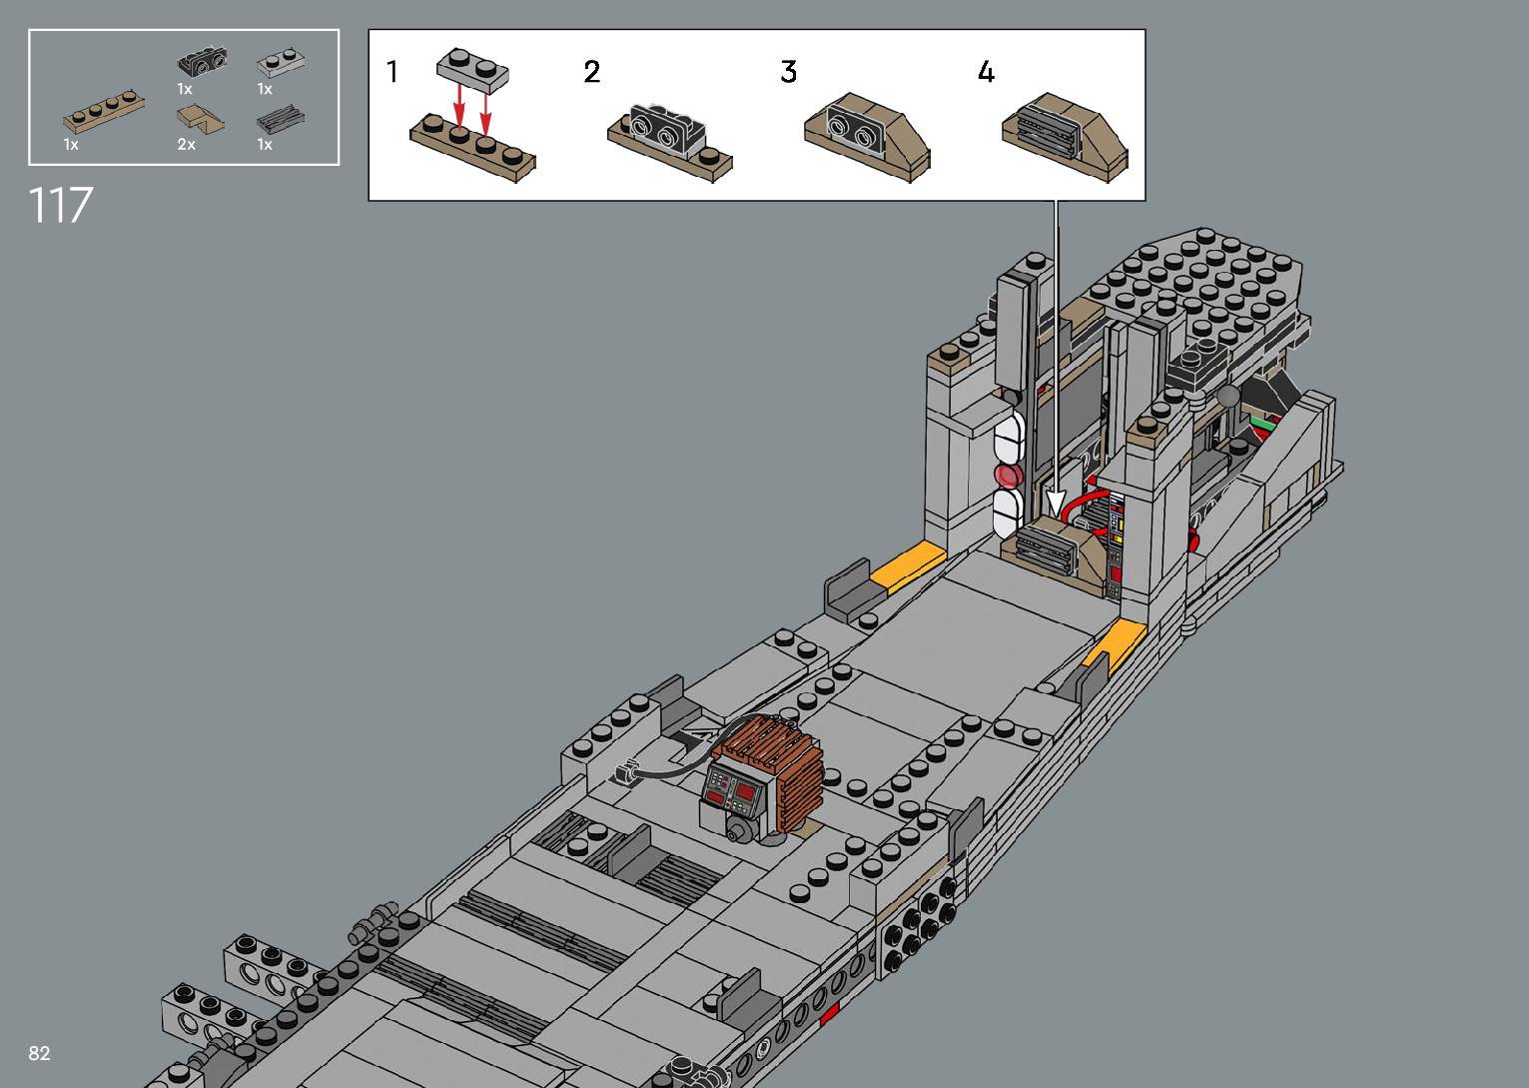Click the 2x quantity label under the tan slope
Image resolution: width=1529 pixels, height=1088 pixels.
tap(187, 145)
